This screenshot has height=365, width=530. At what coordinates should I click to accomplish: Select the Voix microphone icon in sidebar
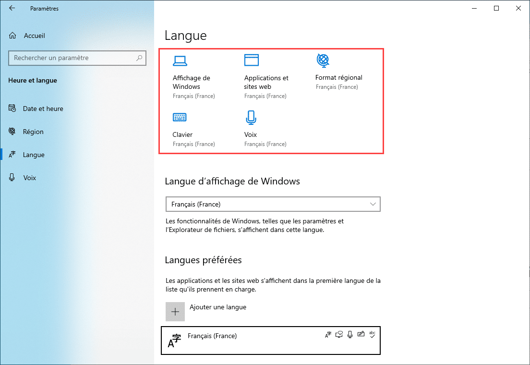click(x=12, y=177)
